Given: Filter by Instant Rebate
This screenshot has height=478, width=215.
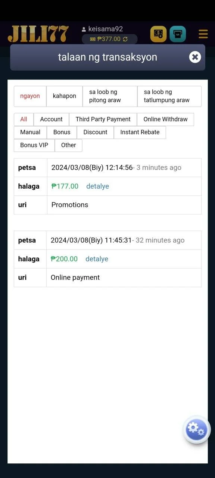Looking at the screenshot, I should pyautogui.click(x=140, y=133).
